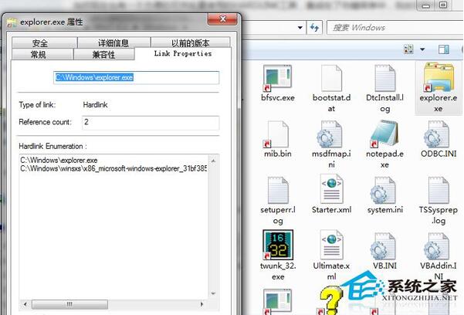Click the C:\Windows\explorer.exe path field
Image resolution: width=464 pixels, height=315 pixels.
click(x=136, y=77)
